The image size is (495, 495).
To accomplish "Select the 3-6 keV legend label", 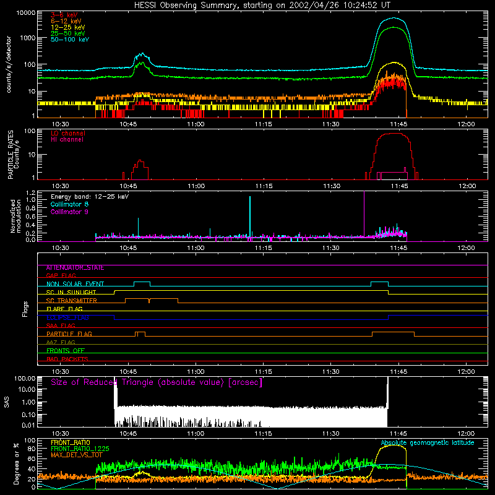I will (x=64, y=15).
